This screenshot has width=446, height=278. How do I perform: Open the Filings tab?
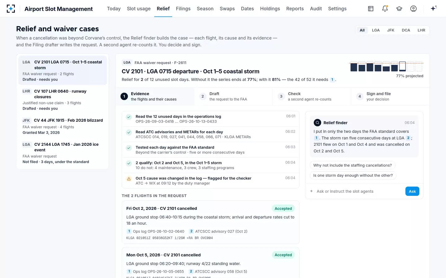tap(183, 9)
